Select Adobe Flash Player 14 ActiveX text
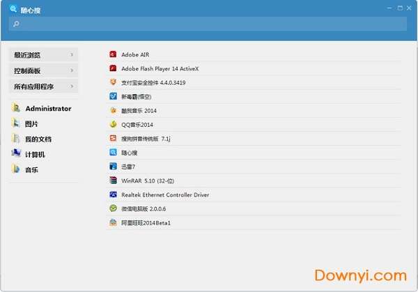Image resolution: width=418 pixels, height=292 pixels. [160, 69]
